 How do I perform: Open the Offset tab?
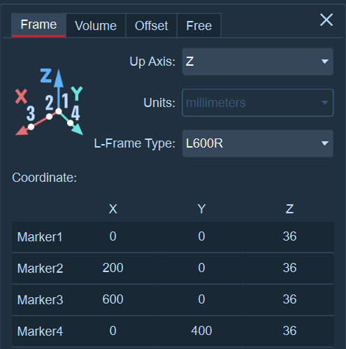click(151, 25)
